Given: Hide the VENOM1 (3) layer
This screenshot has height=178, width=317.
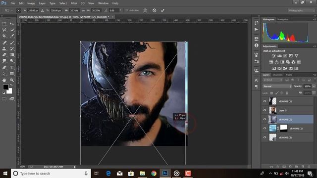Looking at the screenshot, I should (264, 137).
